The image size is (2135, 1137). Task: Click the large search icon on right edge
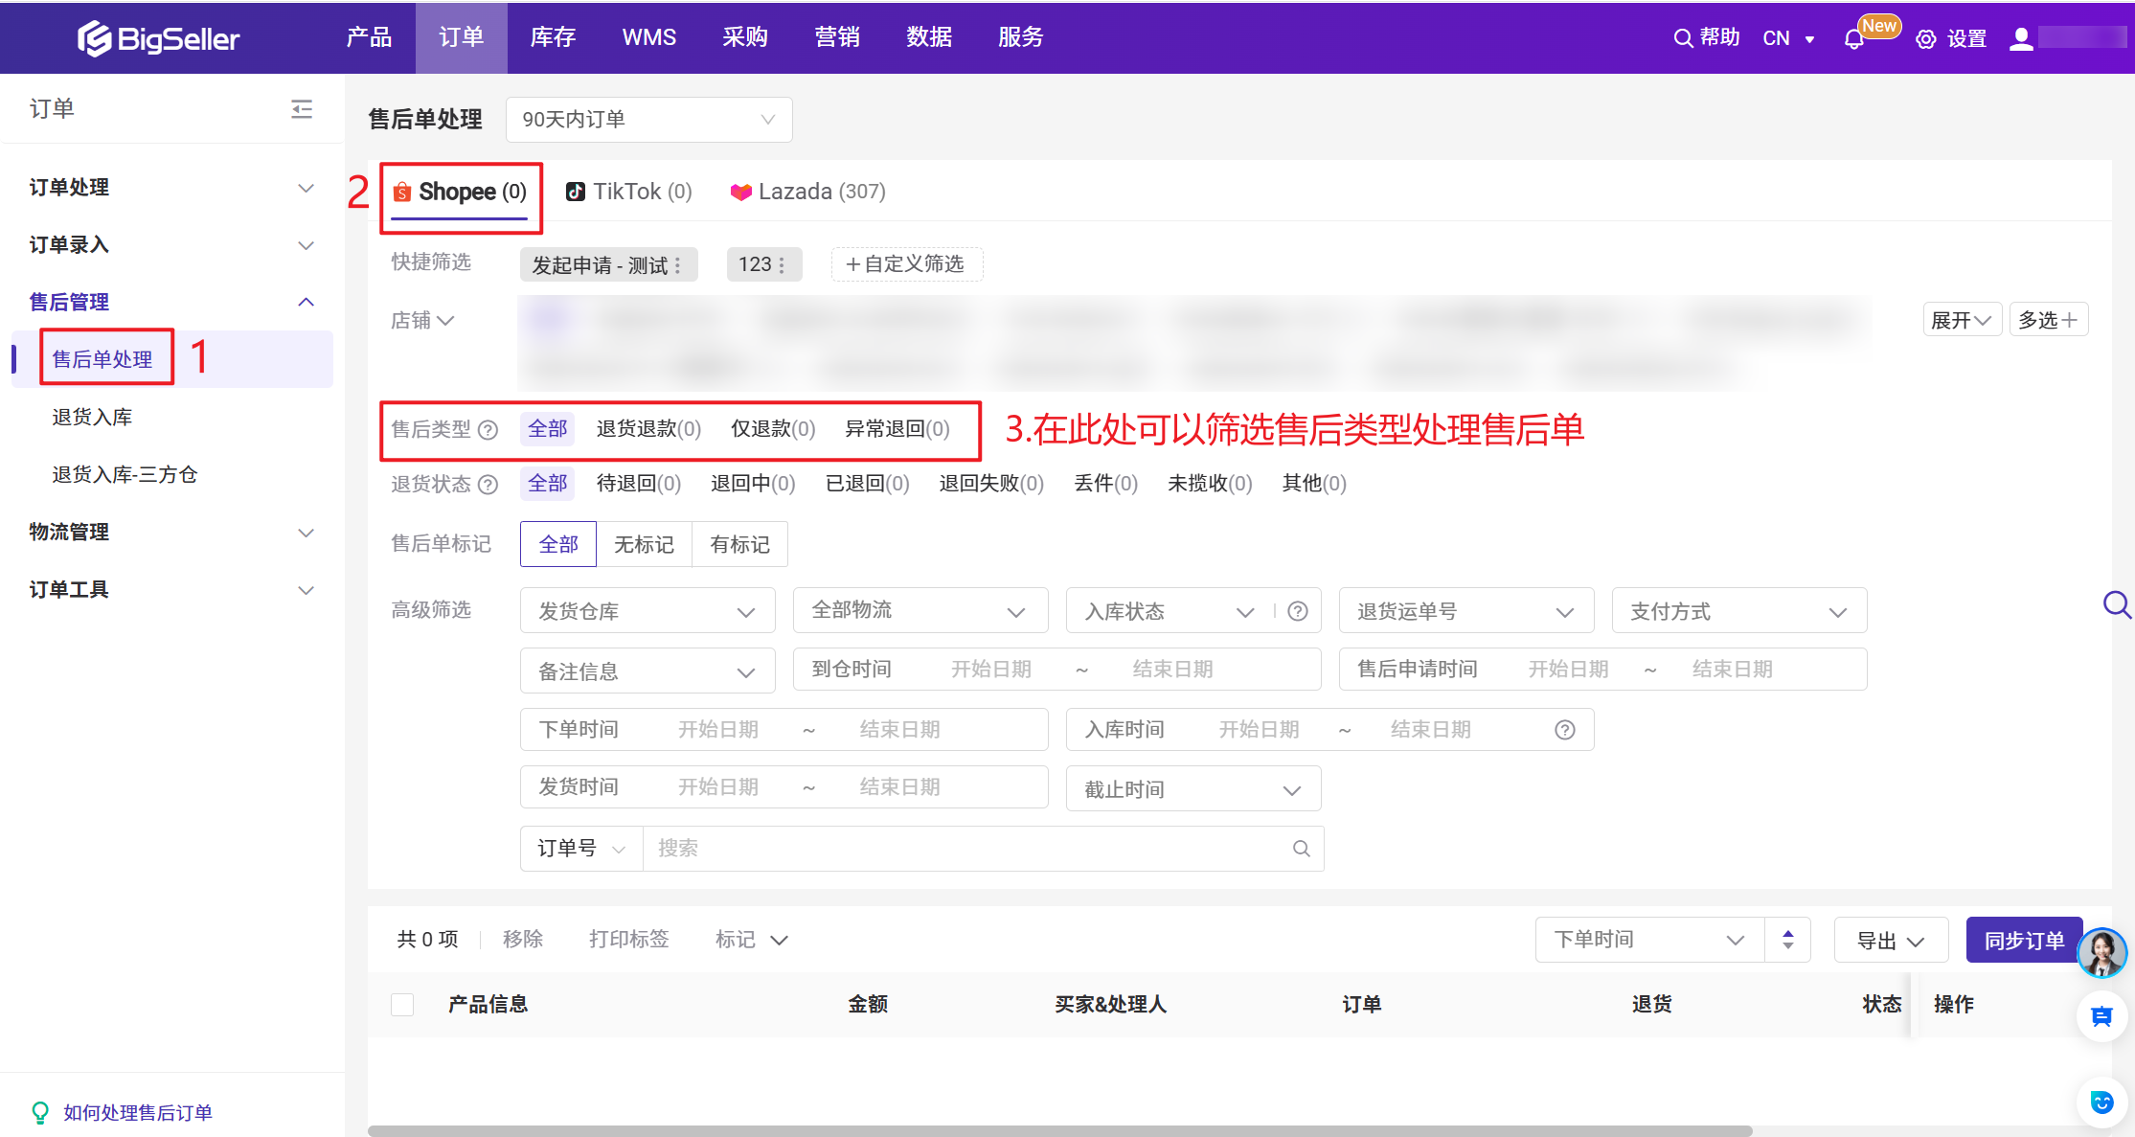click(x=2116, y=604)
